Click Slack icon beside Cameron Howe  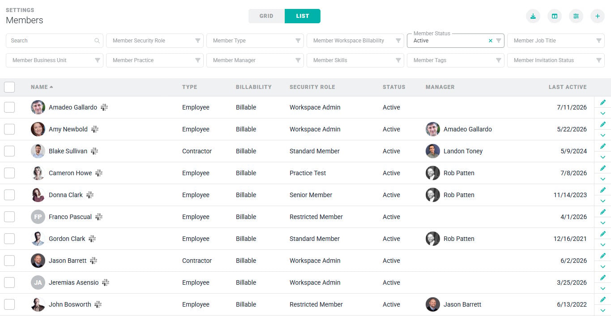pos(99,173)
